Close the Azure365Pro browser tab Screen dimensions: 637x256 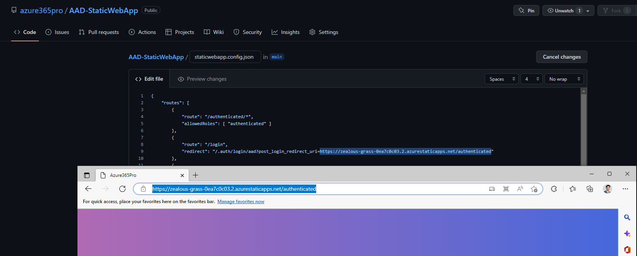click(182, 175)
